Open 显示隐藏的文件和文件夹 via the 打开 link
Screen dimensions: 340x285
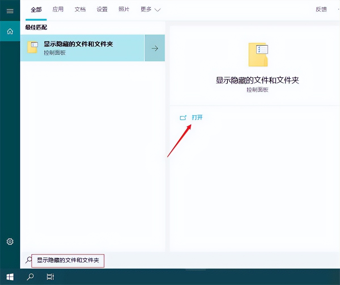[197, 118]
